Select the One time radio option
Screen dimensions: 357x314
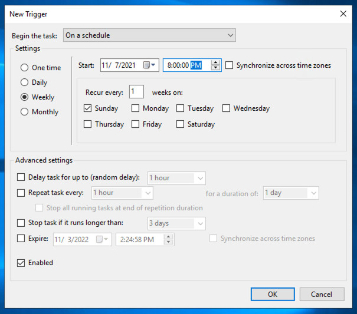point(25,68)
